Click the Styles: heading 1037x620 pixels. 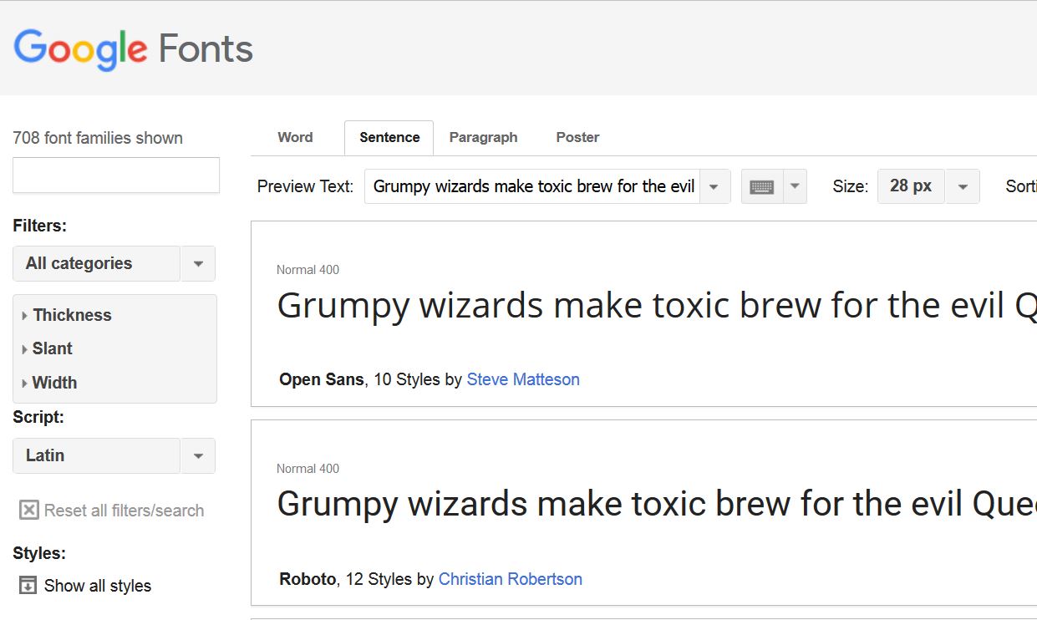[39, 553]
